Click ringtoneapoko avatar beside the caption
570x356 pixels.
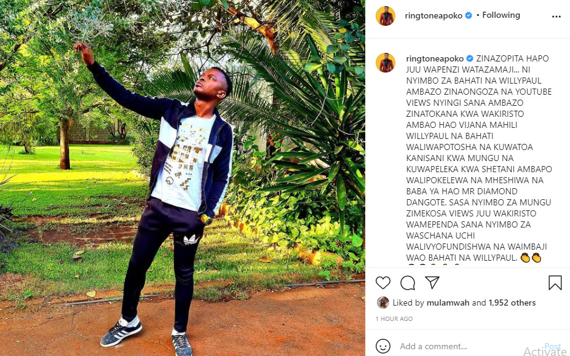[386, 63]
